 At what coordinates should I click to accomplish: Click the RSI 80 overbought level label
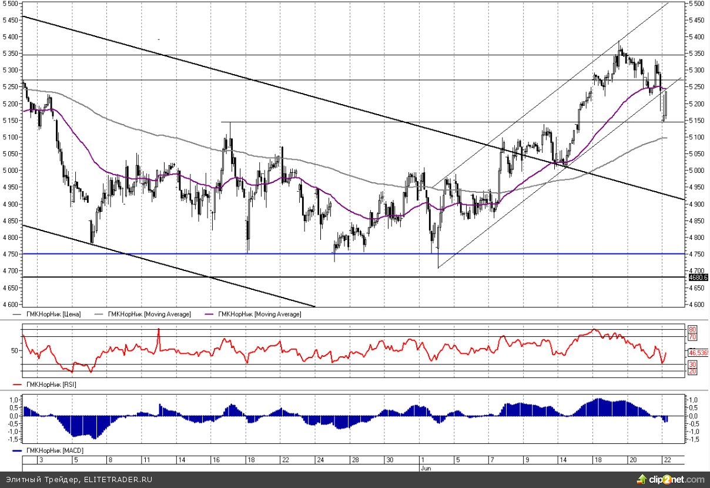(692, 329)
